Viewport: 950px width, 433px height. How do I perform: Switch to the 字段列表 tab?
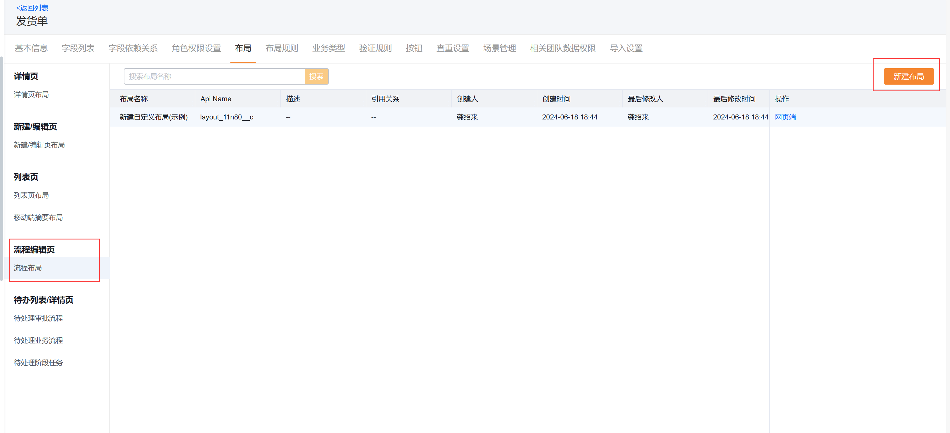[78, 48]
